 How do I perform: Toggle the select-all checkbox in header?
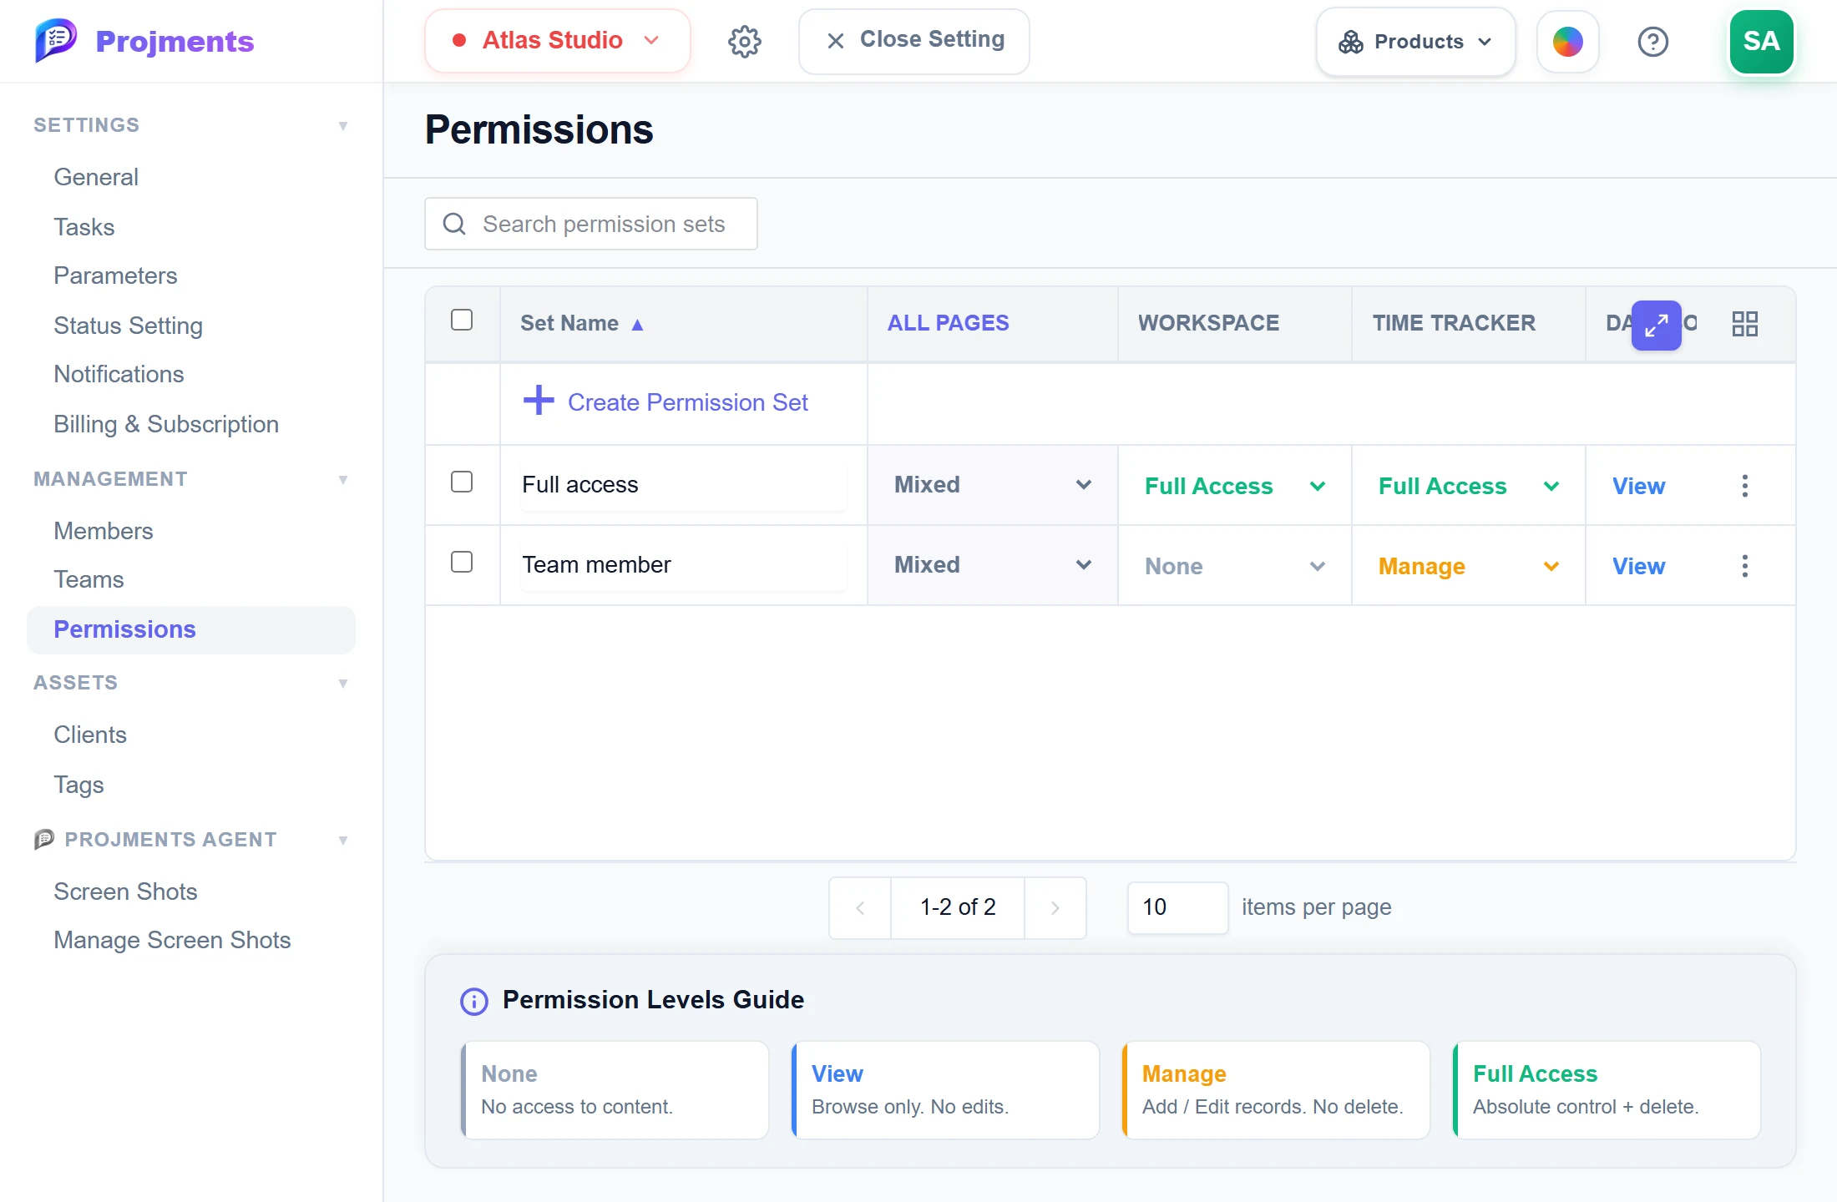(x=462, y=320)
